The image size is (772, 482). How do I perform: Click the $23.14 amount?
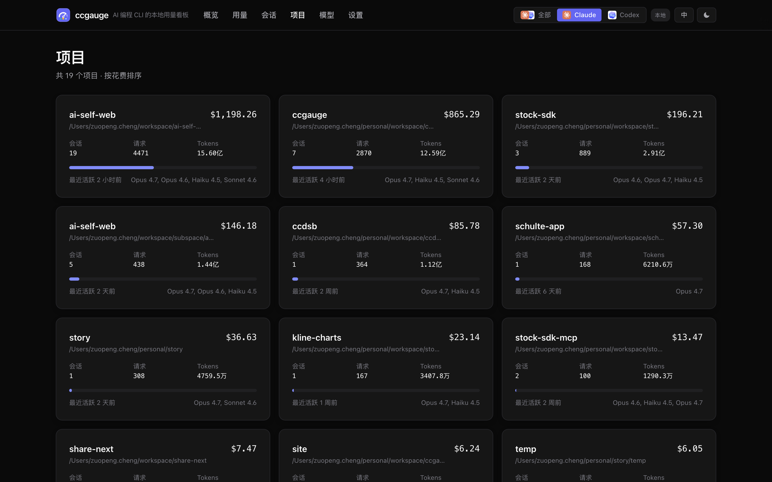tap(464, 337)
